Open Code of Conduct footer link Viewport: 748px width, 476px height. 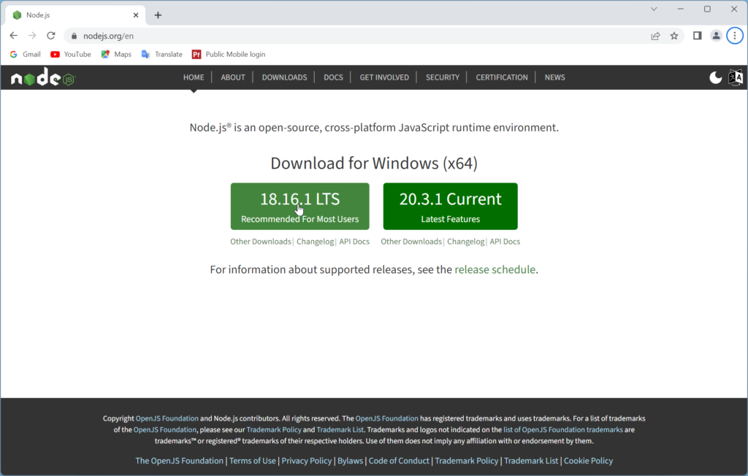pyautogui.click(x=399, y=461)
